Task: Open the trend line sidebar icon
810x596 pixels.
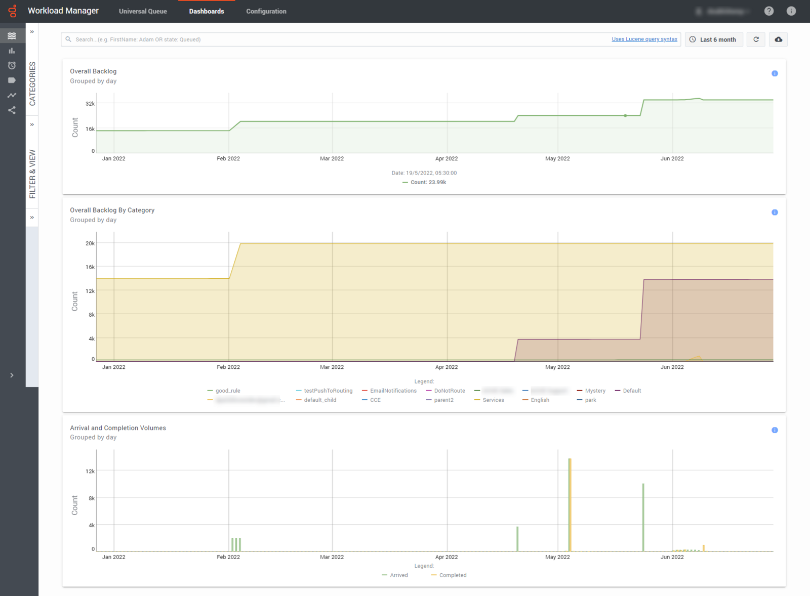Action: click(x=12, y=95)
